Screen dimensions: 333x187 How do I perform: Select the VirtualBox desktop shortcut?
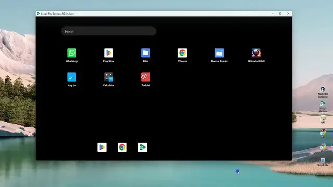tap(323, 91)
